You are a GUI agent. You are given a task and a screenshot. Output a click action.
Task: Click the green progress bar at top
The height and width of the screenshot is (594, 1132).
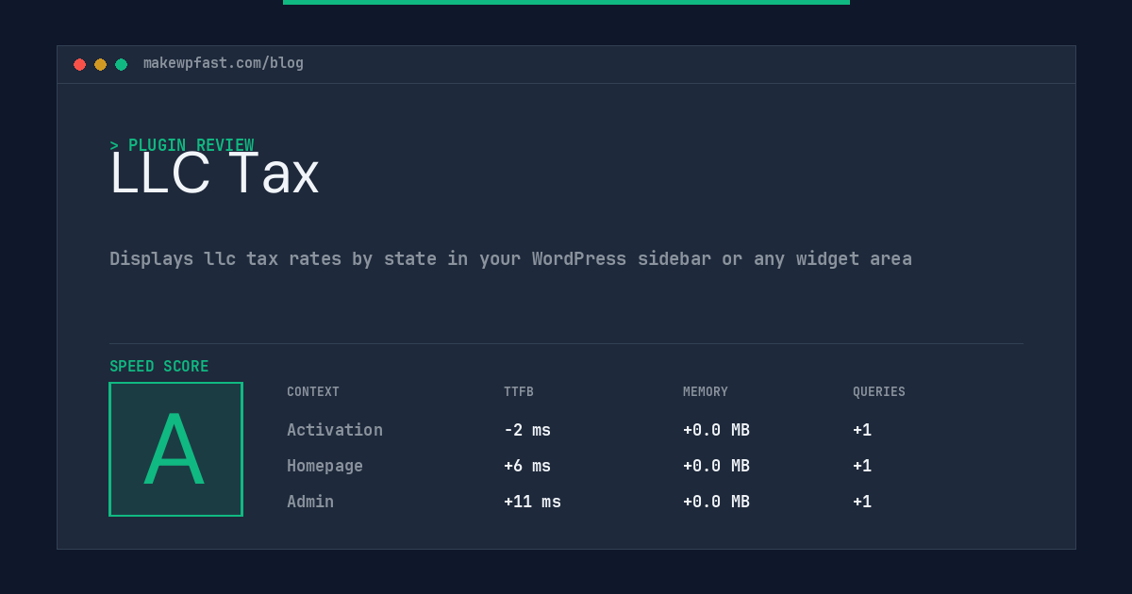566,2
